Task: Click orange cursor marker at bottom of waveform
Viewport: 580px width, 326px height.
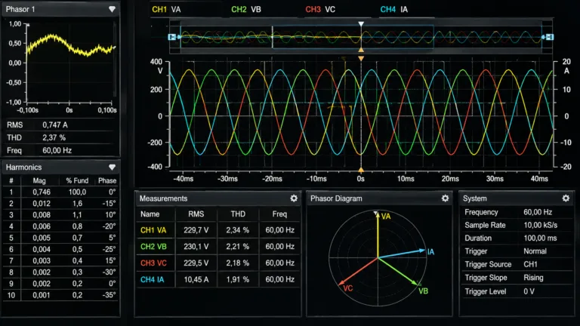Action: pyautogui.click(x=361, y=170)
